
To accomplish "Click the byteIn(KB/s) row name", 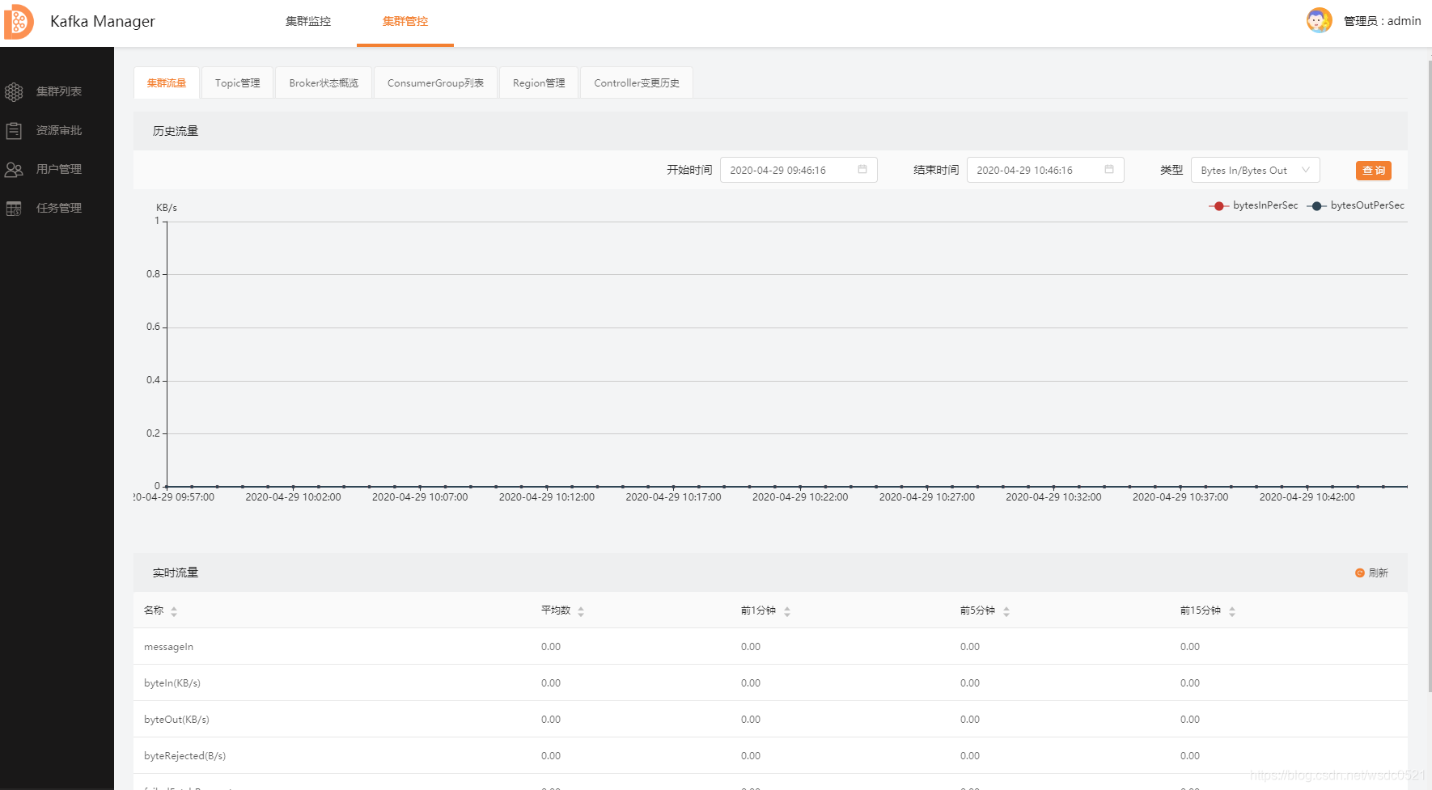I will tap(172, 683).
